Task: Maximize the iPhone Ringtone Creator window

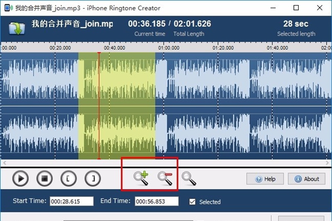Action: coord(296,8)
